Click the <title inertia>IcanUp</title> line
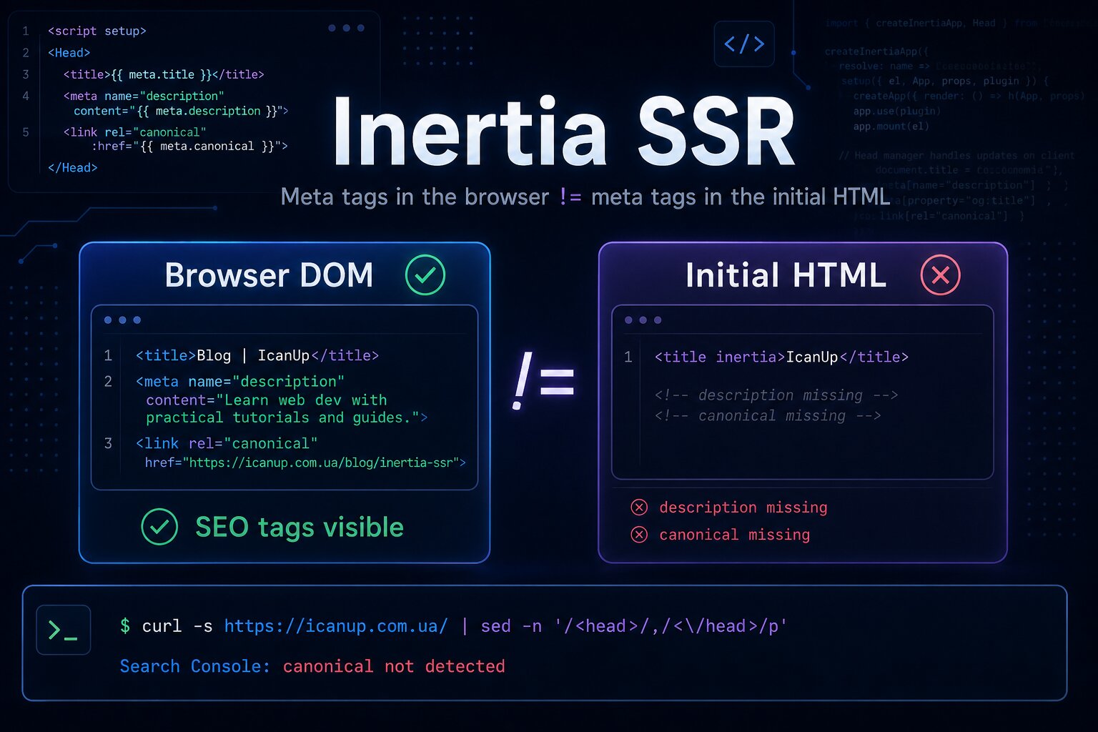This screenshot has width=1098, height=732. pos(781,357)
